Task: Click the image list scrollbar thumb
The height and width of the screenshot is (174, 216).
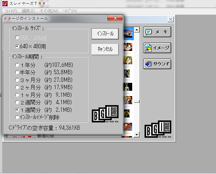Action: [x=137, y=101]
